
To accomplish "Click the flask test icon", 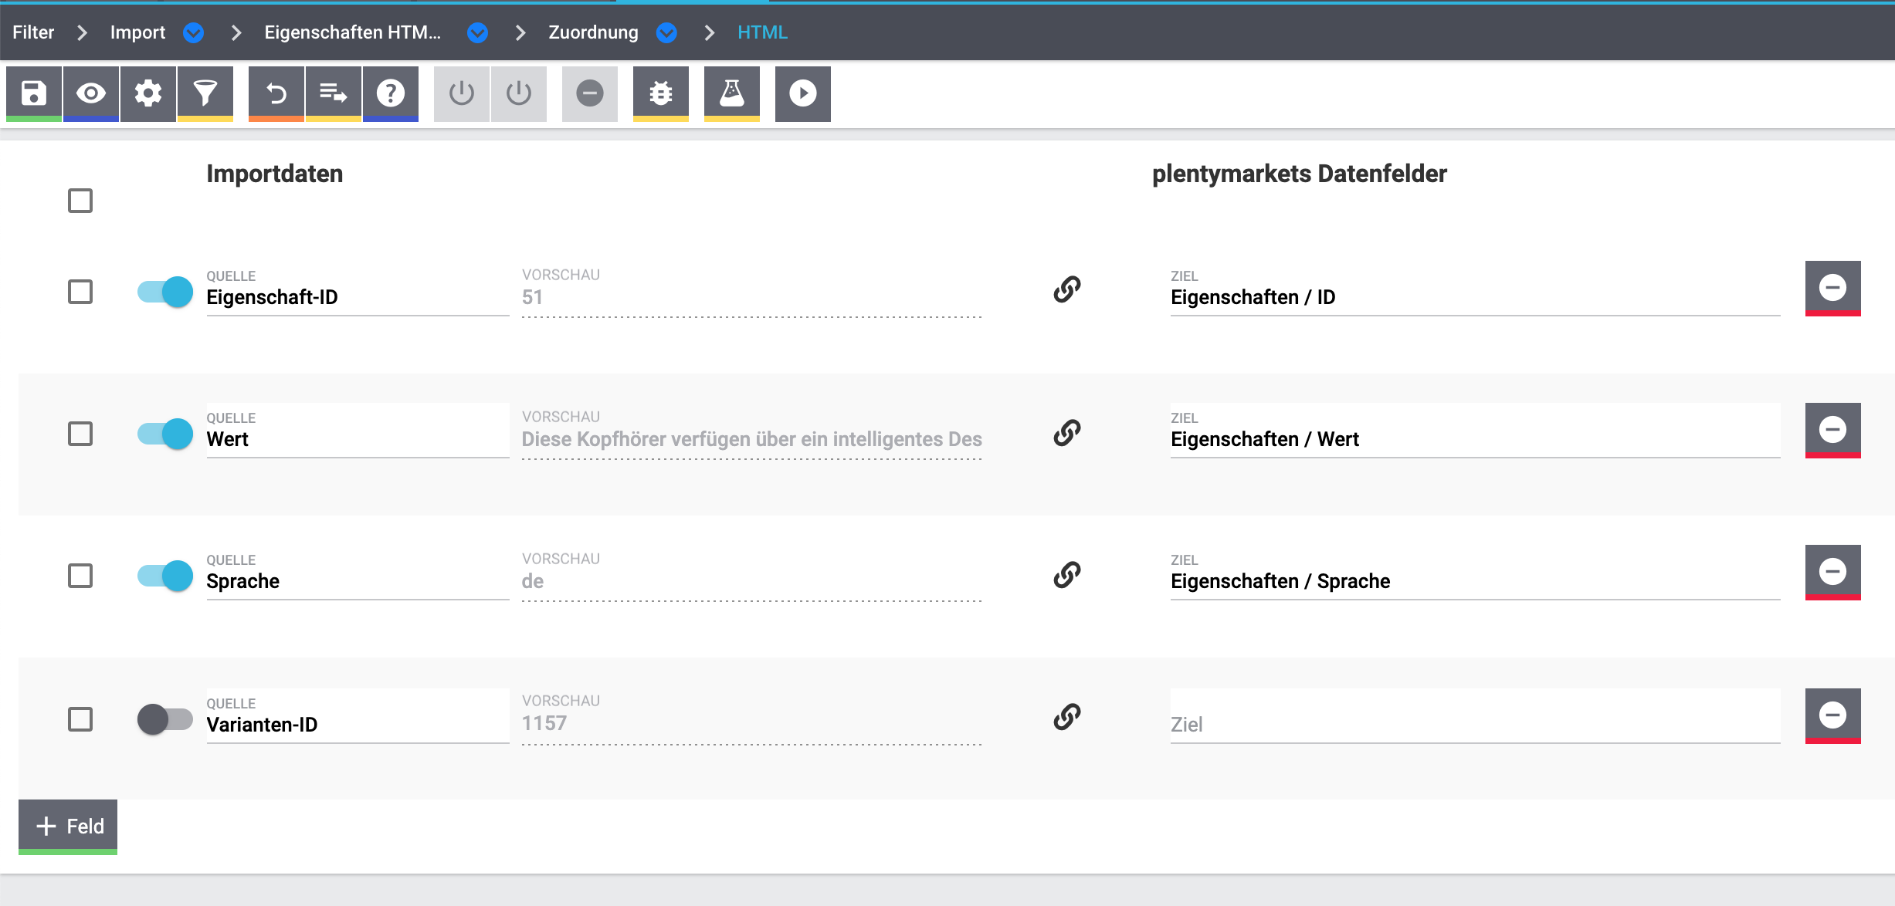I will tap(732, 93).
